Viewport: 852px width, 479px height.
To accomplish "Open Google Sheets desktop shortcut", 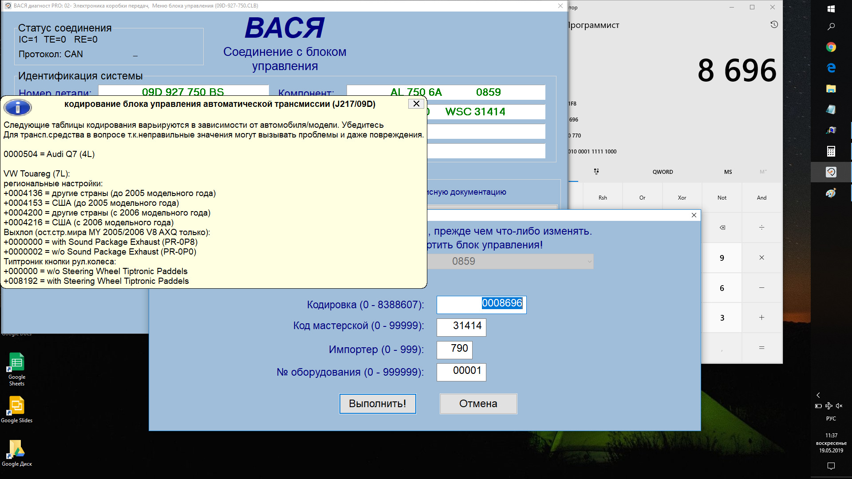I will [x=17, y=369].
